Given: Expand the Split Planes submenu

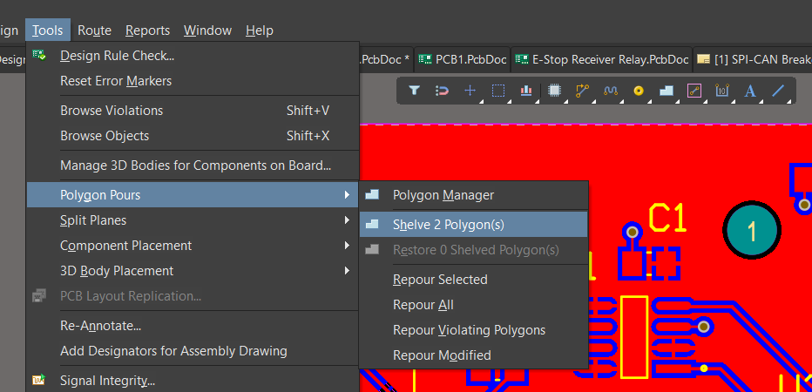Looking at the screenshot, I should (193, 220).
